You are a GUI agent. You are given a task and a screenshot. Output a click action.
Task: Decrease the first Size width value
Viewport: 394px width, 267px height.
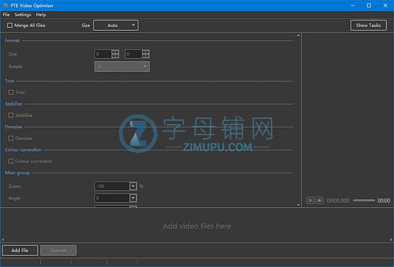pyautogui.click(x=115, y=56)
